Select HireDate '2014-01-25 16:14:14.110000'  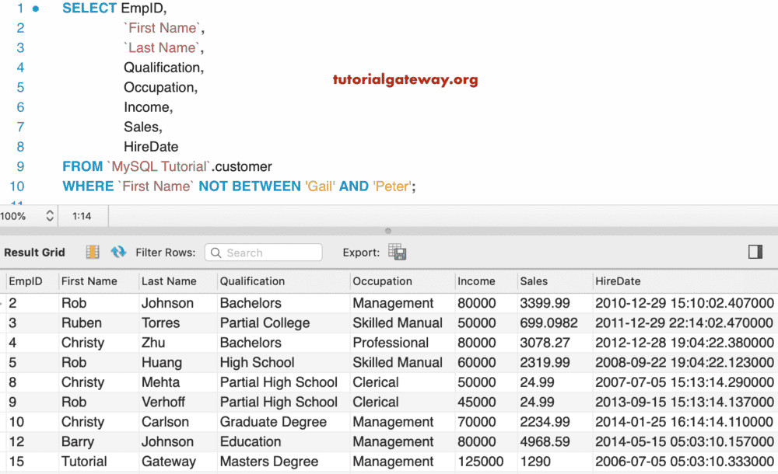[684, 422]
